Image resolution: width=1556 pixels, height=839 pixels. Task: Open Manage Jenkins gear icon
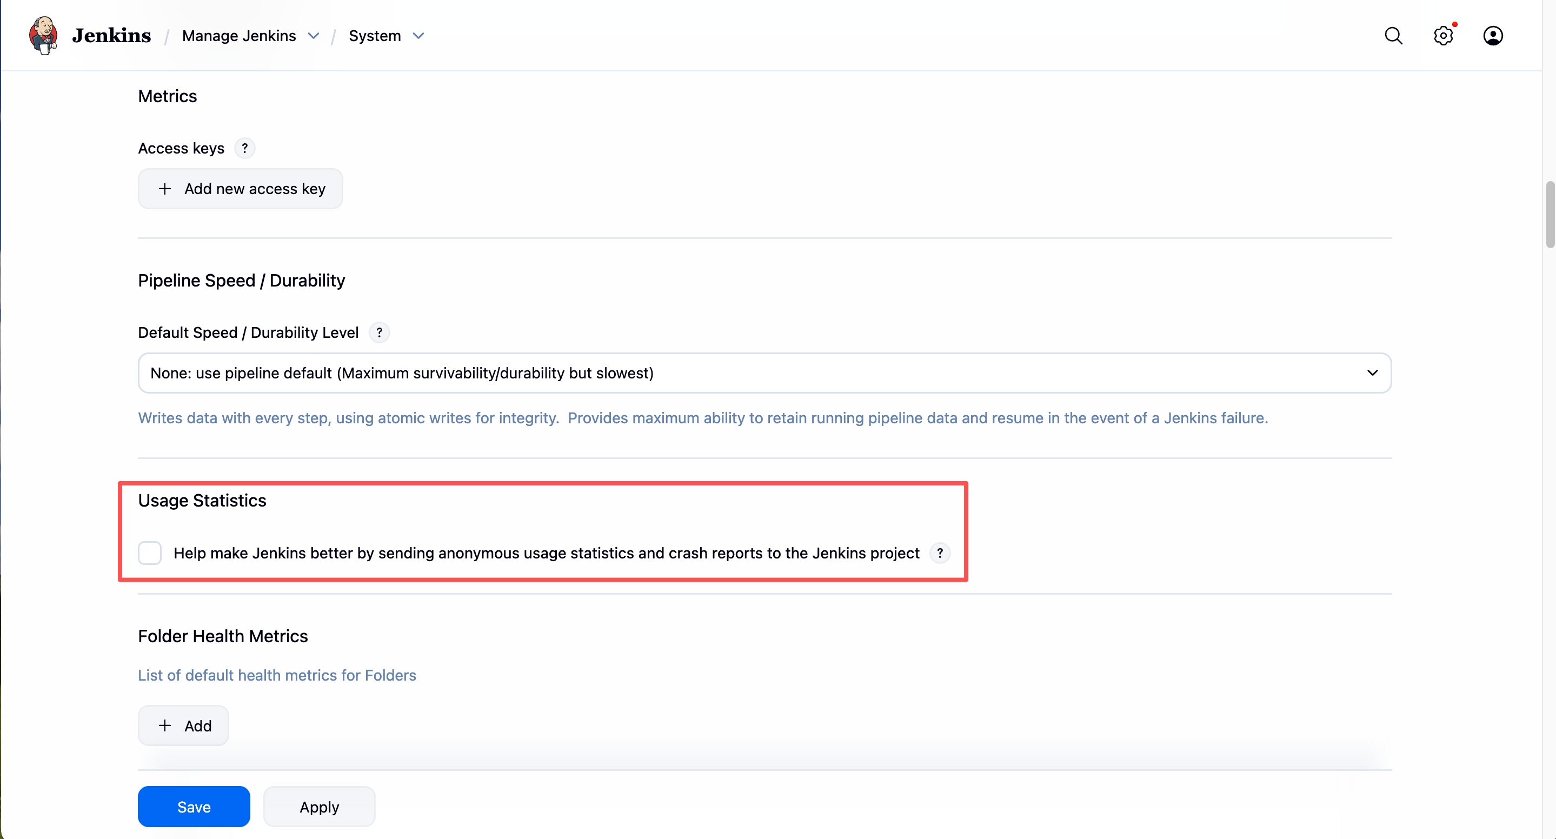[x=1443, y=36]
